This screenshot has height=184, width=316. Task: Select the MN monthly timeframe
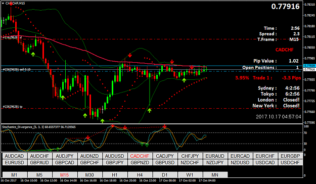(215, 175)
